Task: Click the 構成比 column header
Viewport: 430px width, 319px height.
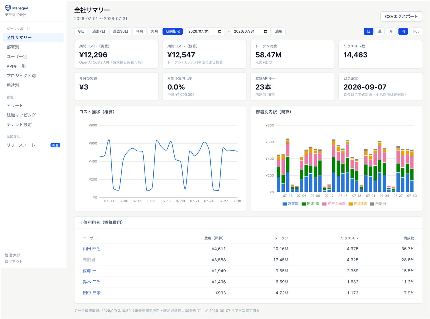Action: 409,238
